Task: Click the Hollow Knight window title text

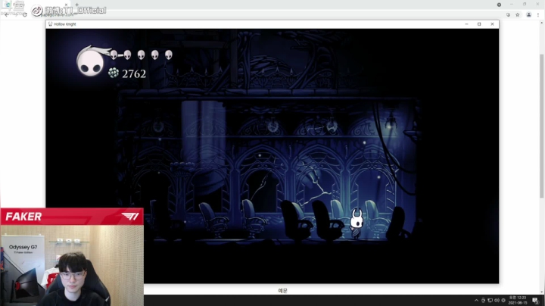Action: (x=64, y=24)
